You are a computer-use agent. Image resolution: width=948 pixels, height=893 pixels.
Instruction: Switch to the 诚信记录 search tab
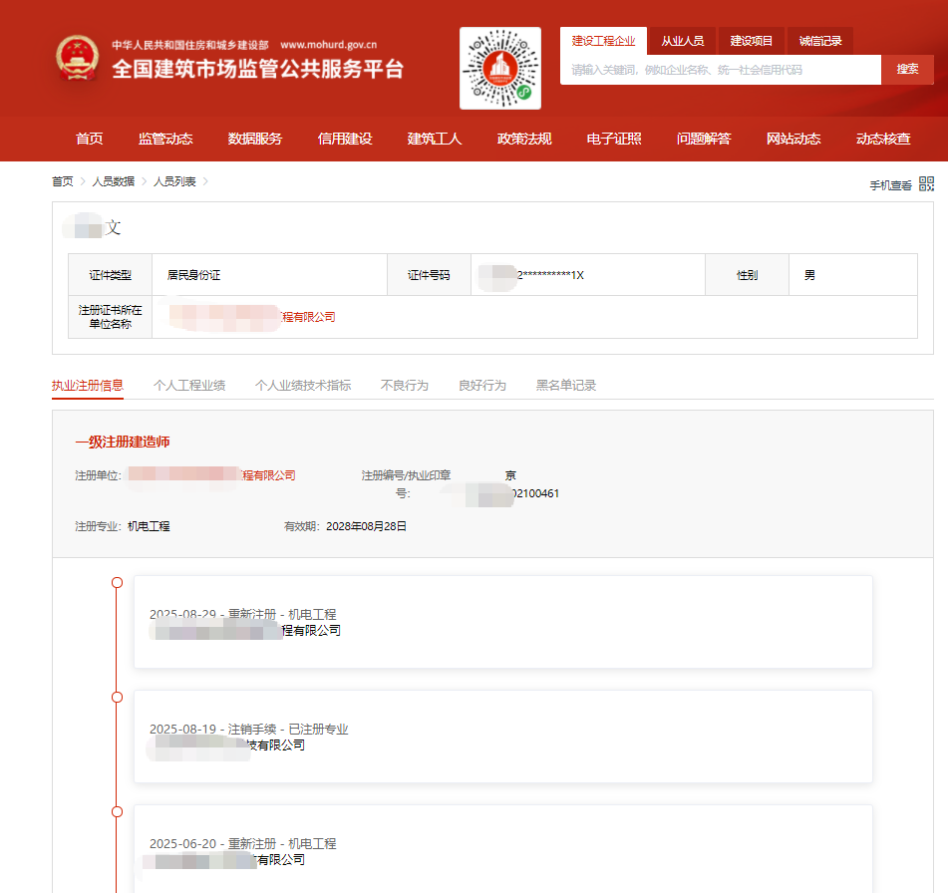(820, 41)
